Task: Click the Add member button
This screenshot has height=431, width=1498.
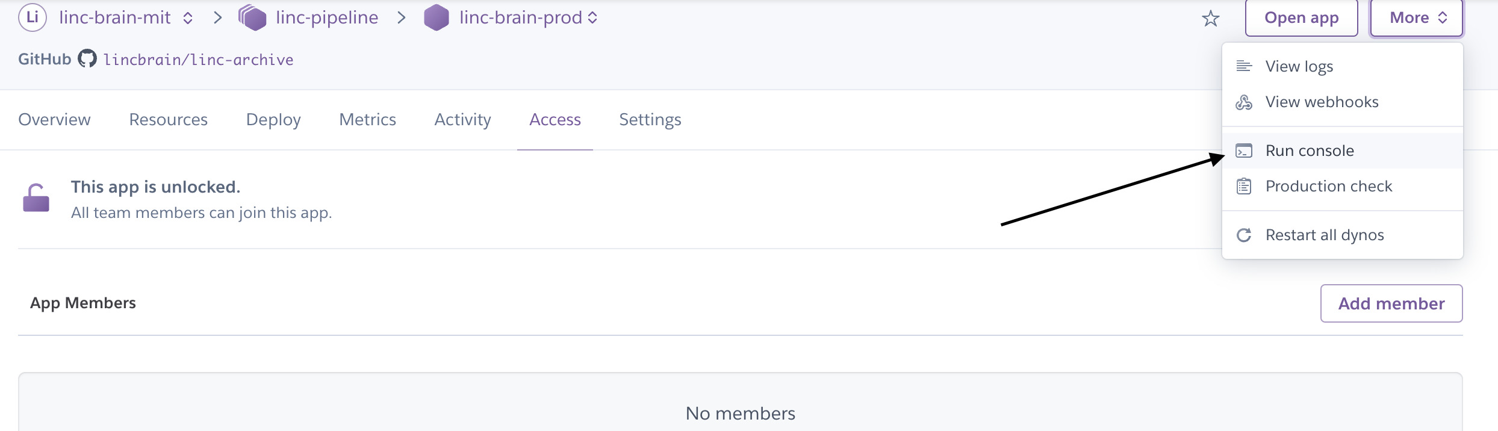Action: 1391,303
